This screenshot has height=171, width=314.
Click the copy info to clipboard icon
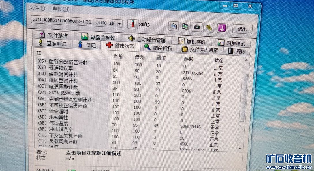point(173,26)
